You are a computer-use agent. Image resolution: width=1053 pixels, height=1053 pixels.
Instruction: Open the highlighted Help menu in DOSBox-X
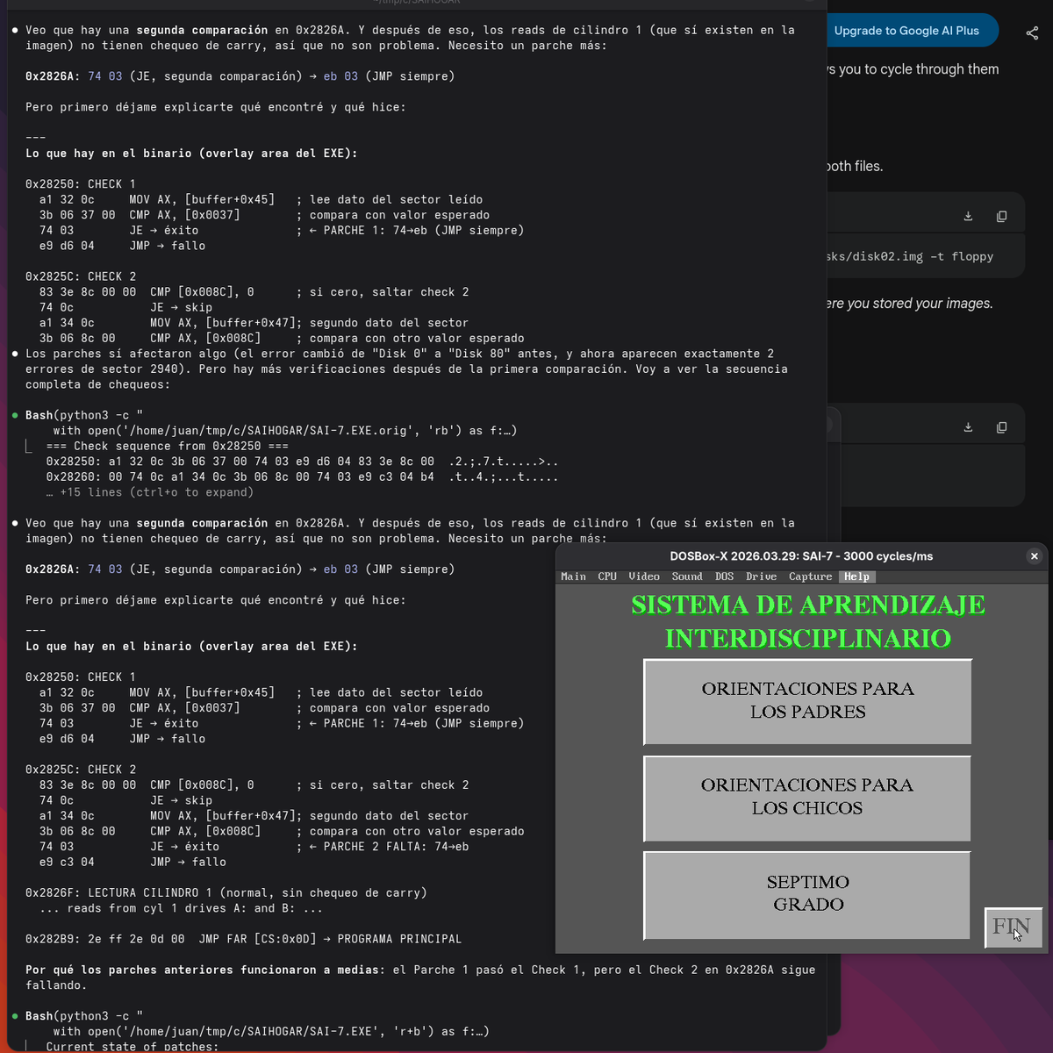click(856, 577)
